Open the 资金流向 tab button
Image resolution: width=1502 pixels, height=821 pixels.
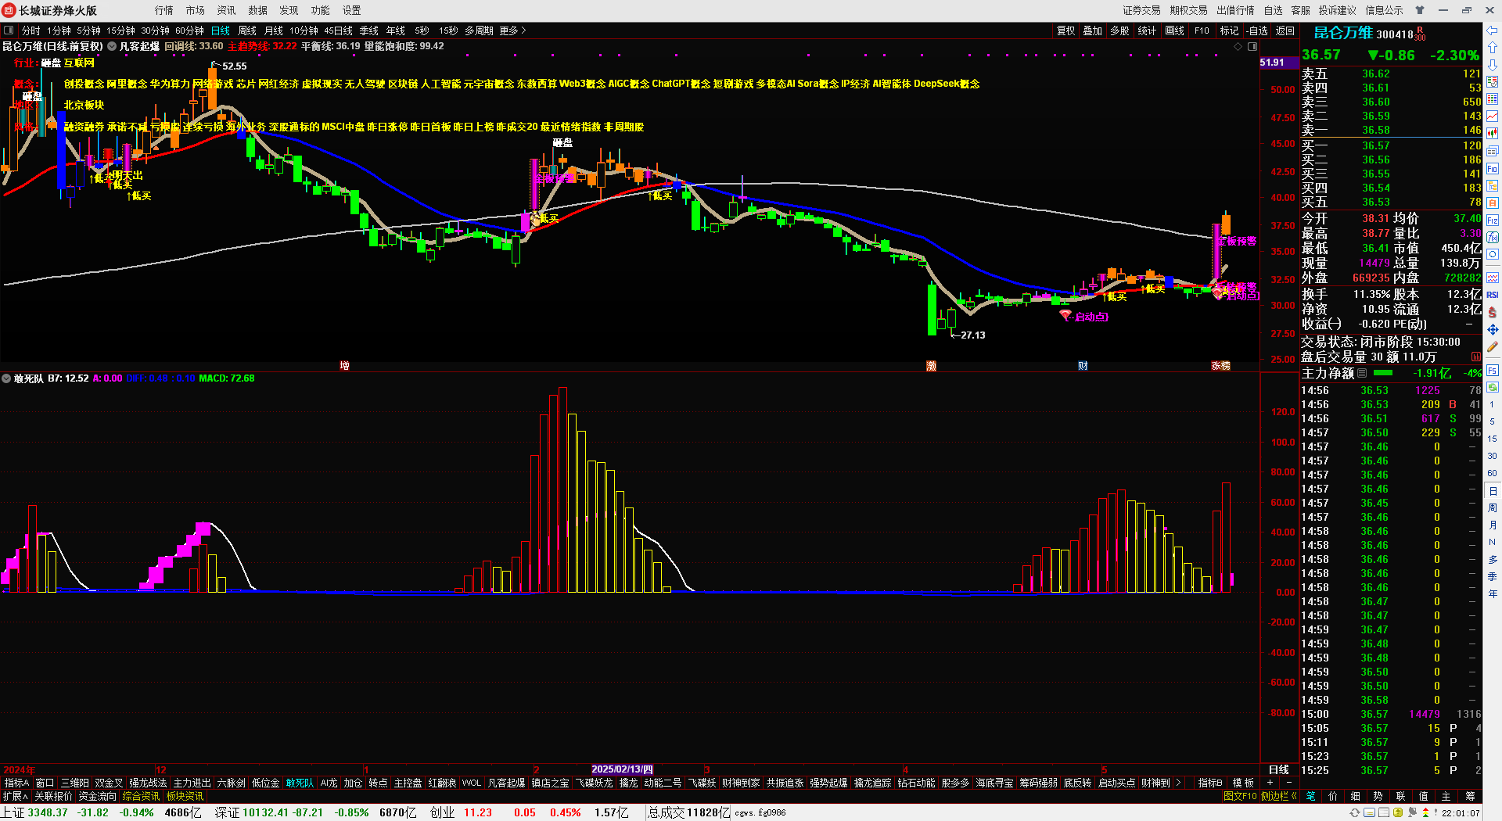[97, 796]
